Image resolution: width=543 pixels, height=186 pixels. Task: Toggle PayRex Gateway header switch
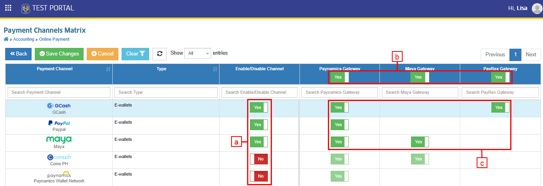click(500, 77)
